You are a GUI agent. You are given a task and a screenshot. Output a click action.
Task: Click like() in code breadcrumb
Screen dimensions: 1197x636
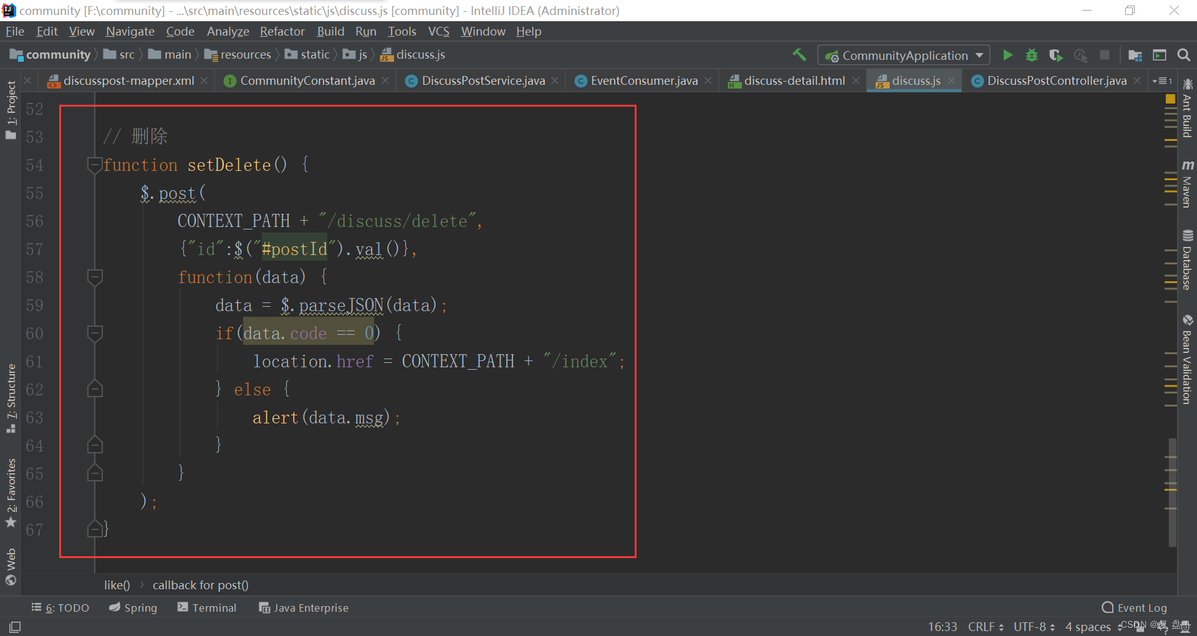[x=117, y=585]
